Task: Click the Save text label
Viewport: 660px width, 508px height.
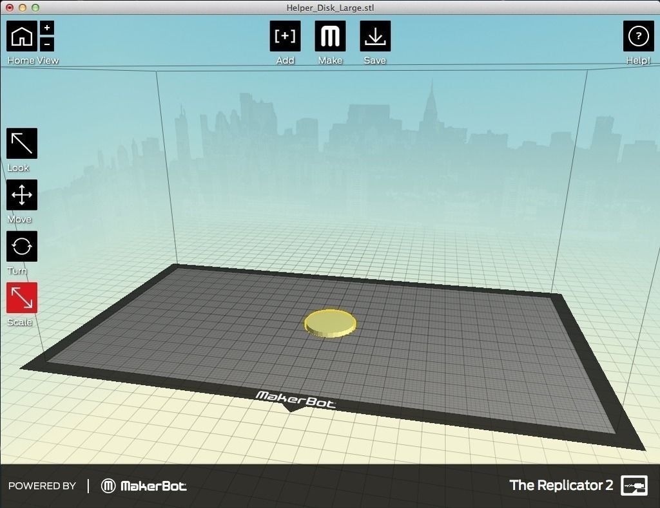Action: 374,61
